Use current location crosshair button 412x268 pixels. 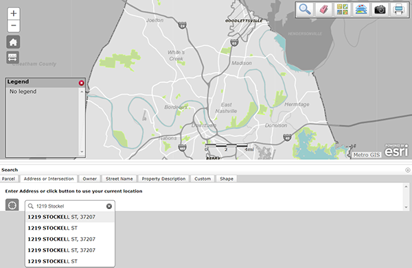click(12, 205)
